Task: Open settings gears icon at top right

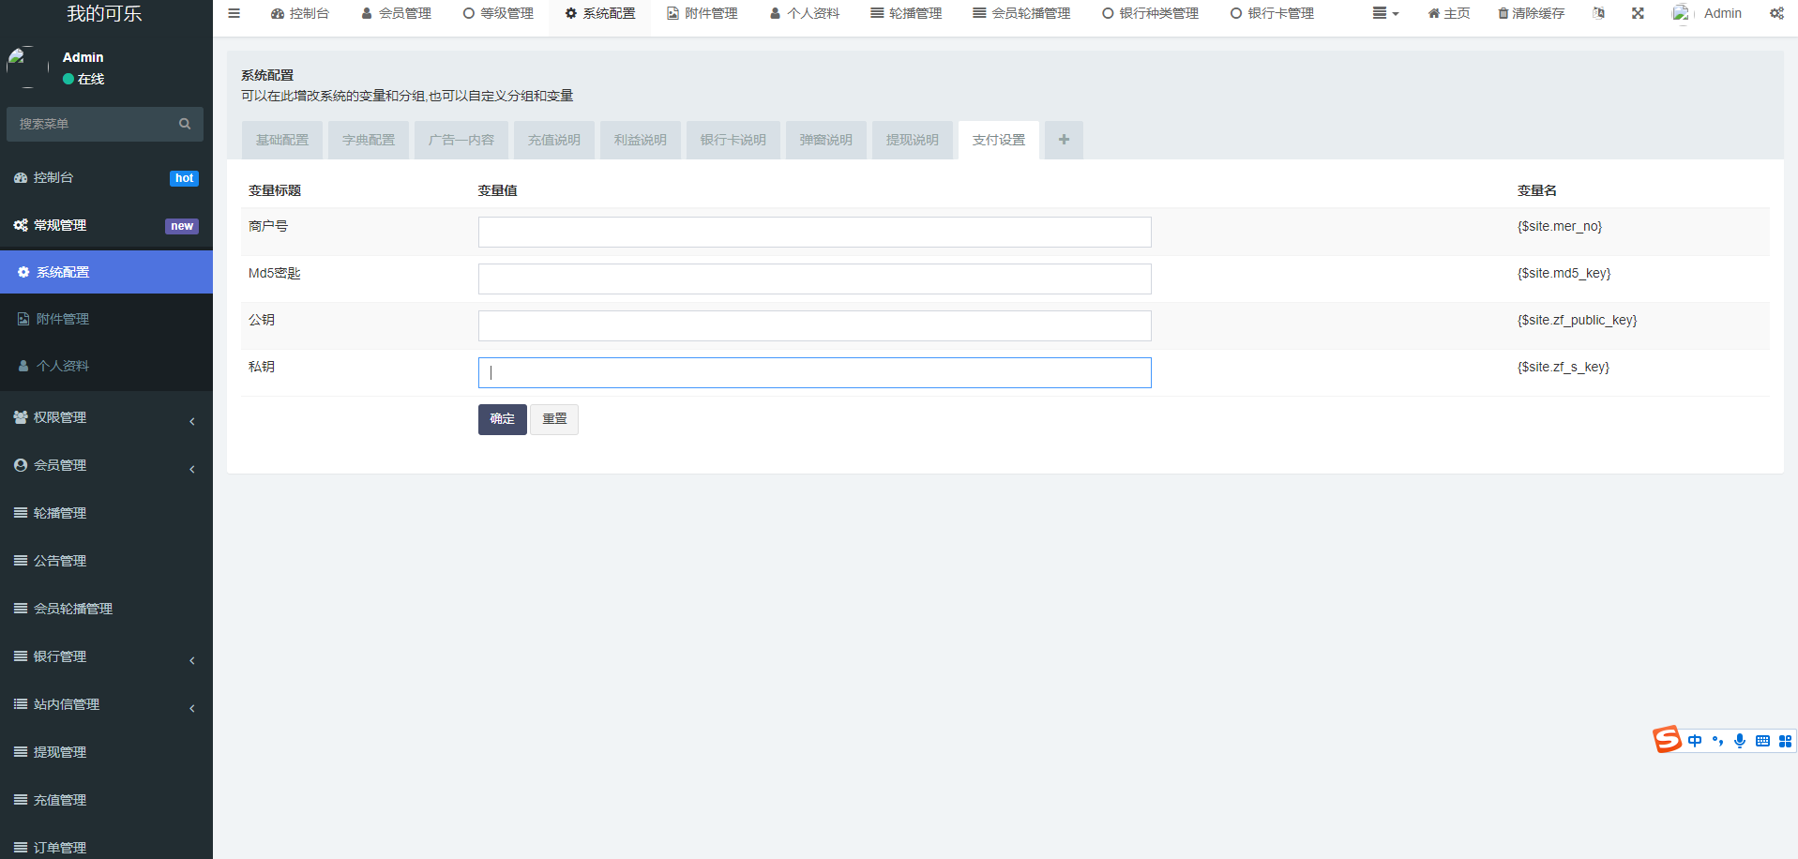Action: 1776,13
